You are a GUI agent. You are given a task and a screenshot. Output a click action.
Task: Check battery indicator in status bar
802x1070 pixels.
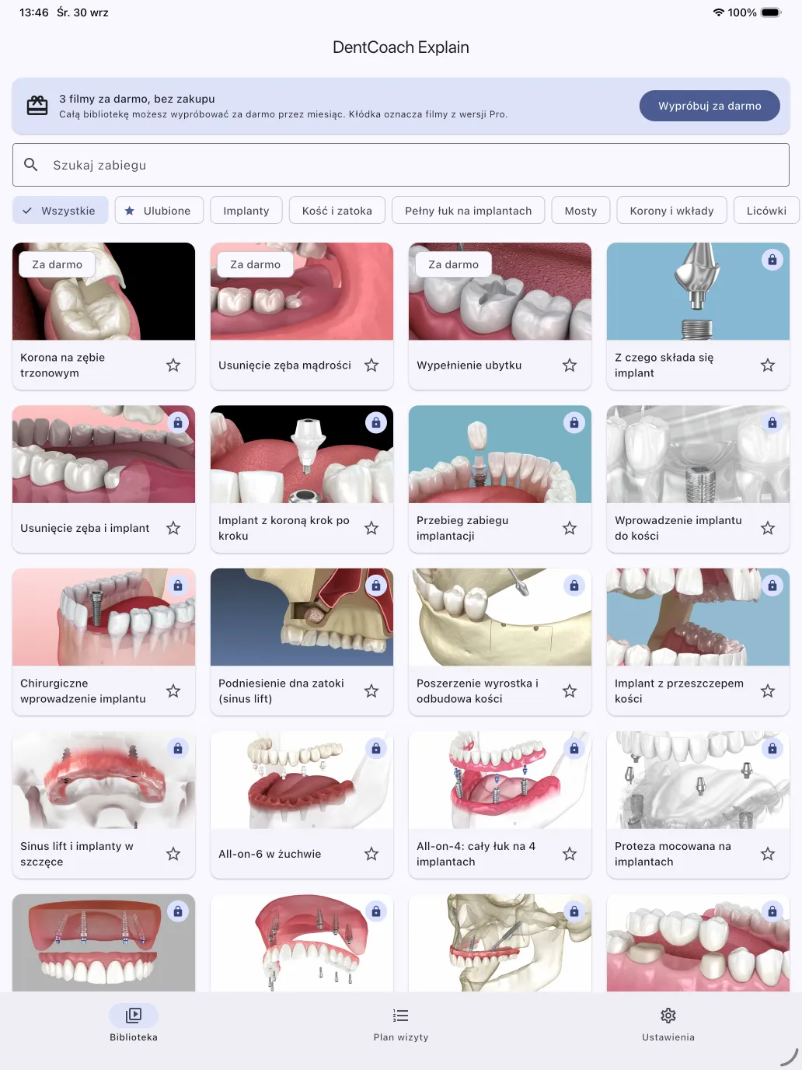771,12
